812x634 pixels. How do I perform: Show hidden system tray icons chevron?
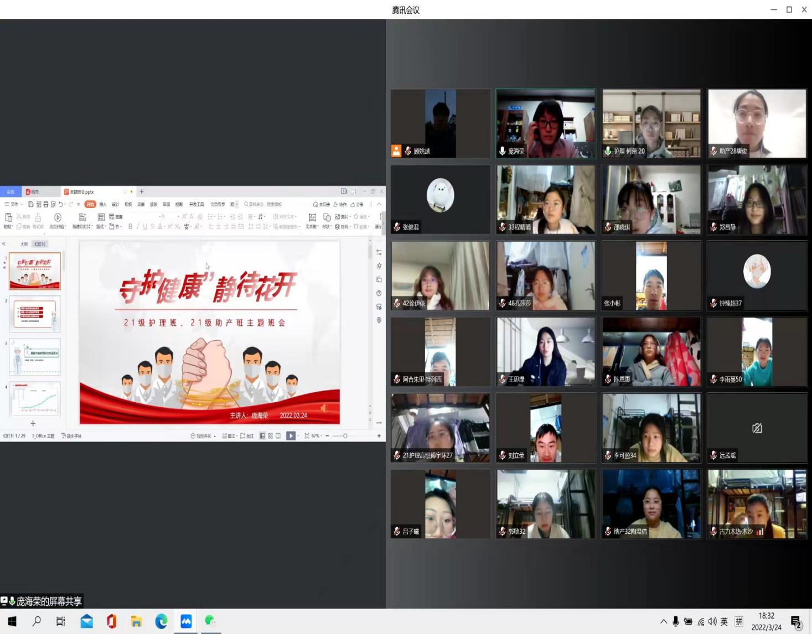[x=663, y=621]
